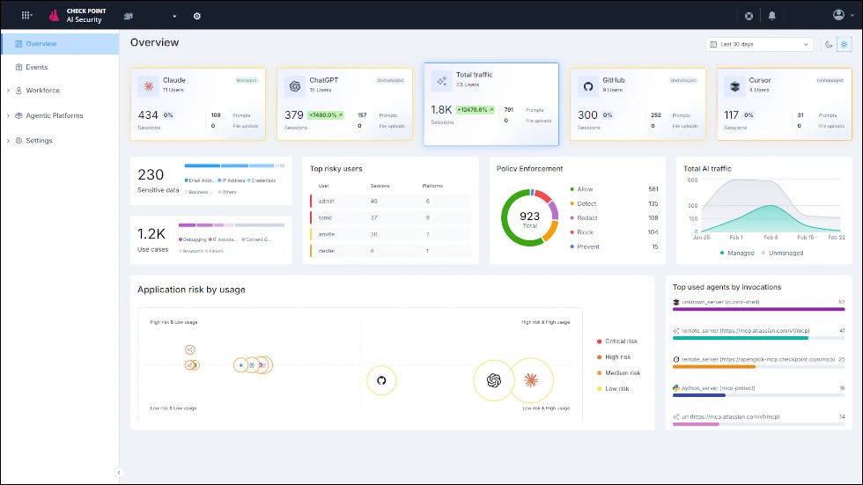The image size is (863, 485).
Task: Click High risk legend entry
Action: click(x=614, y=356)
